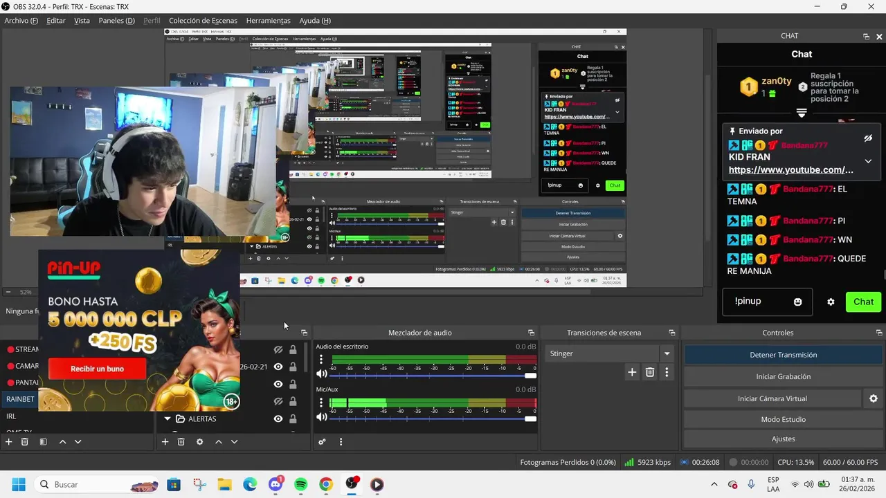Open options dots for Audio del escritorio
The image size is (886, 498).
click(x=321, y=360)
